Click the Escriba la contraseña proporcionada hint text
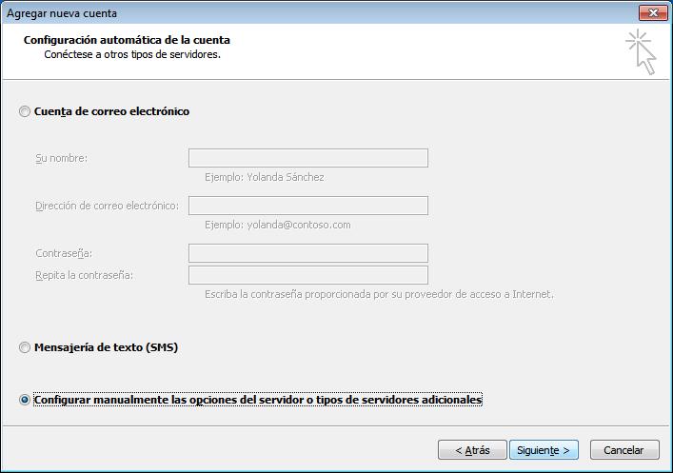Viewport: 673px width, 473px height. click(380, 294)
